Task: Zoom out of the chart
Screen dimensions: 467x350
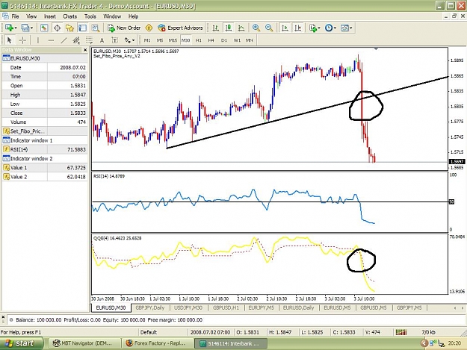Action: (269, 28)
